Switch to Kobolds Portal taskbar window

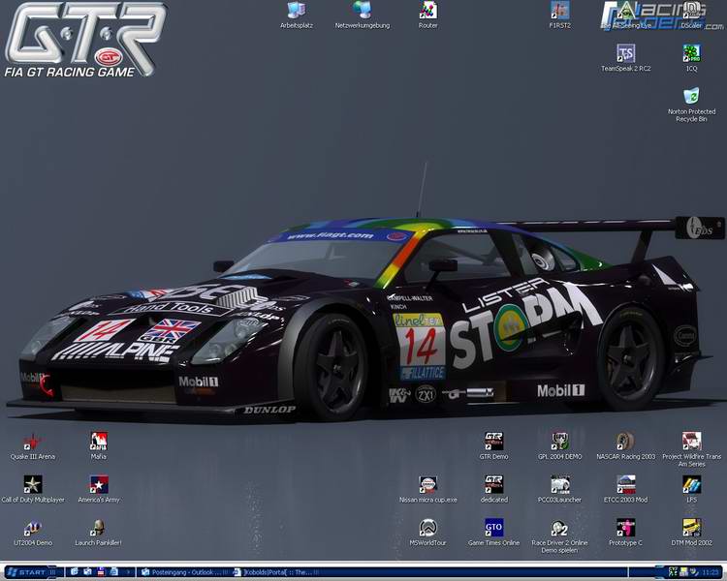276,572
